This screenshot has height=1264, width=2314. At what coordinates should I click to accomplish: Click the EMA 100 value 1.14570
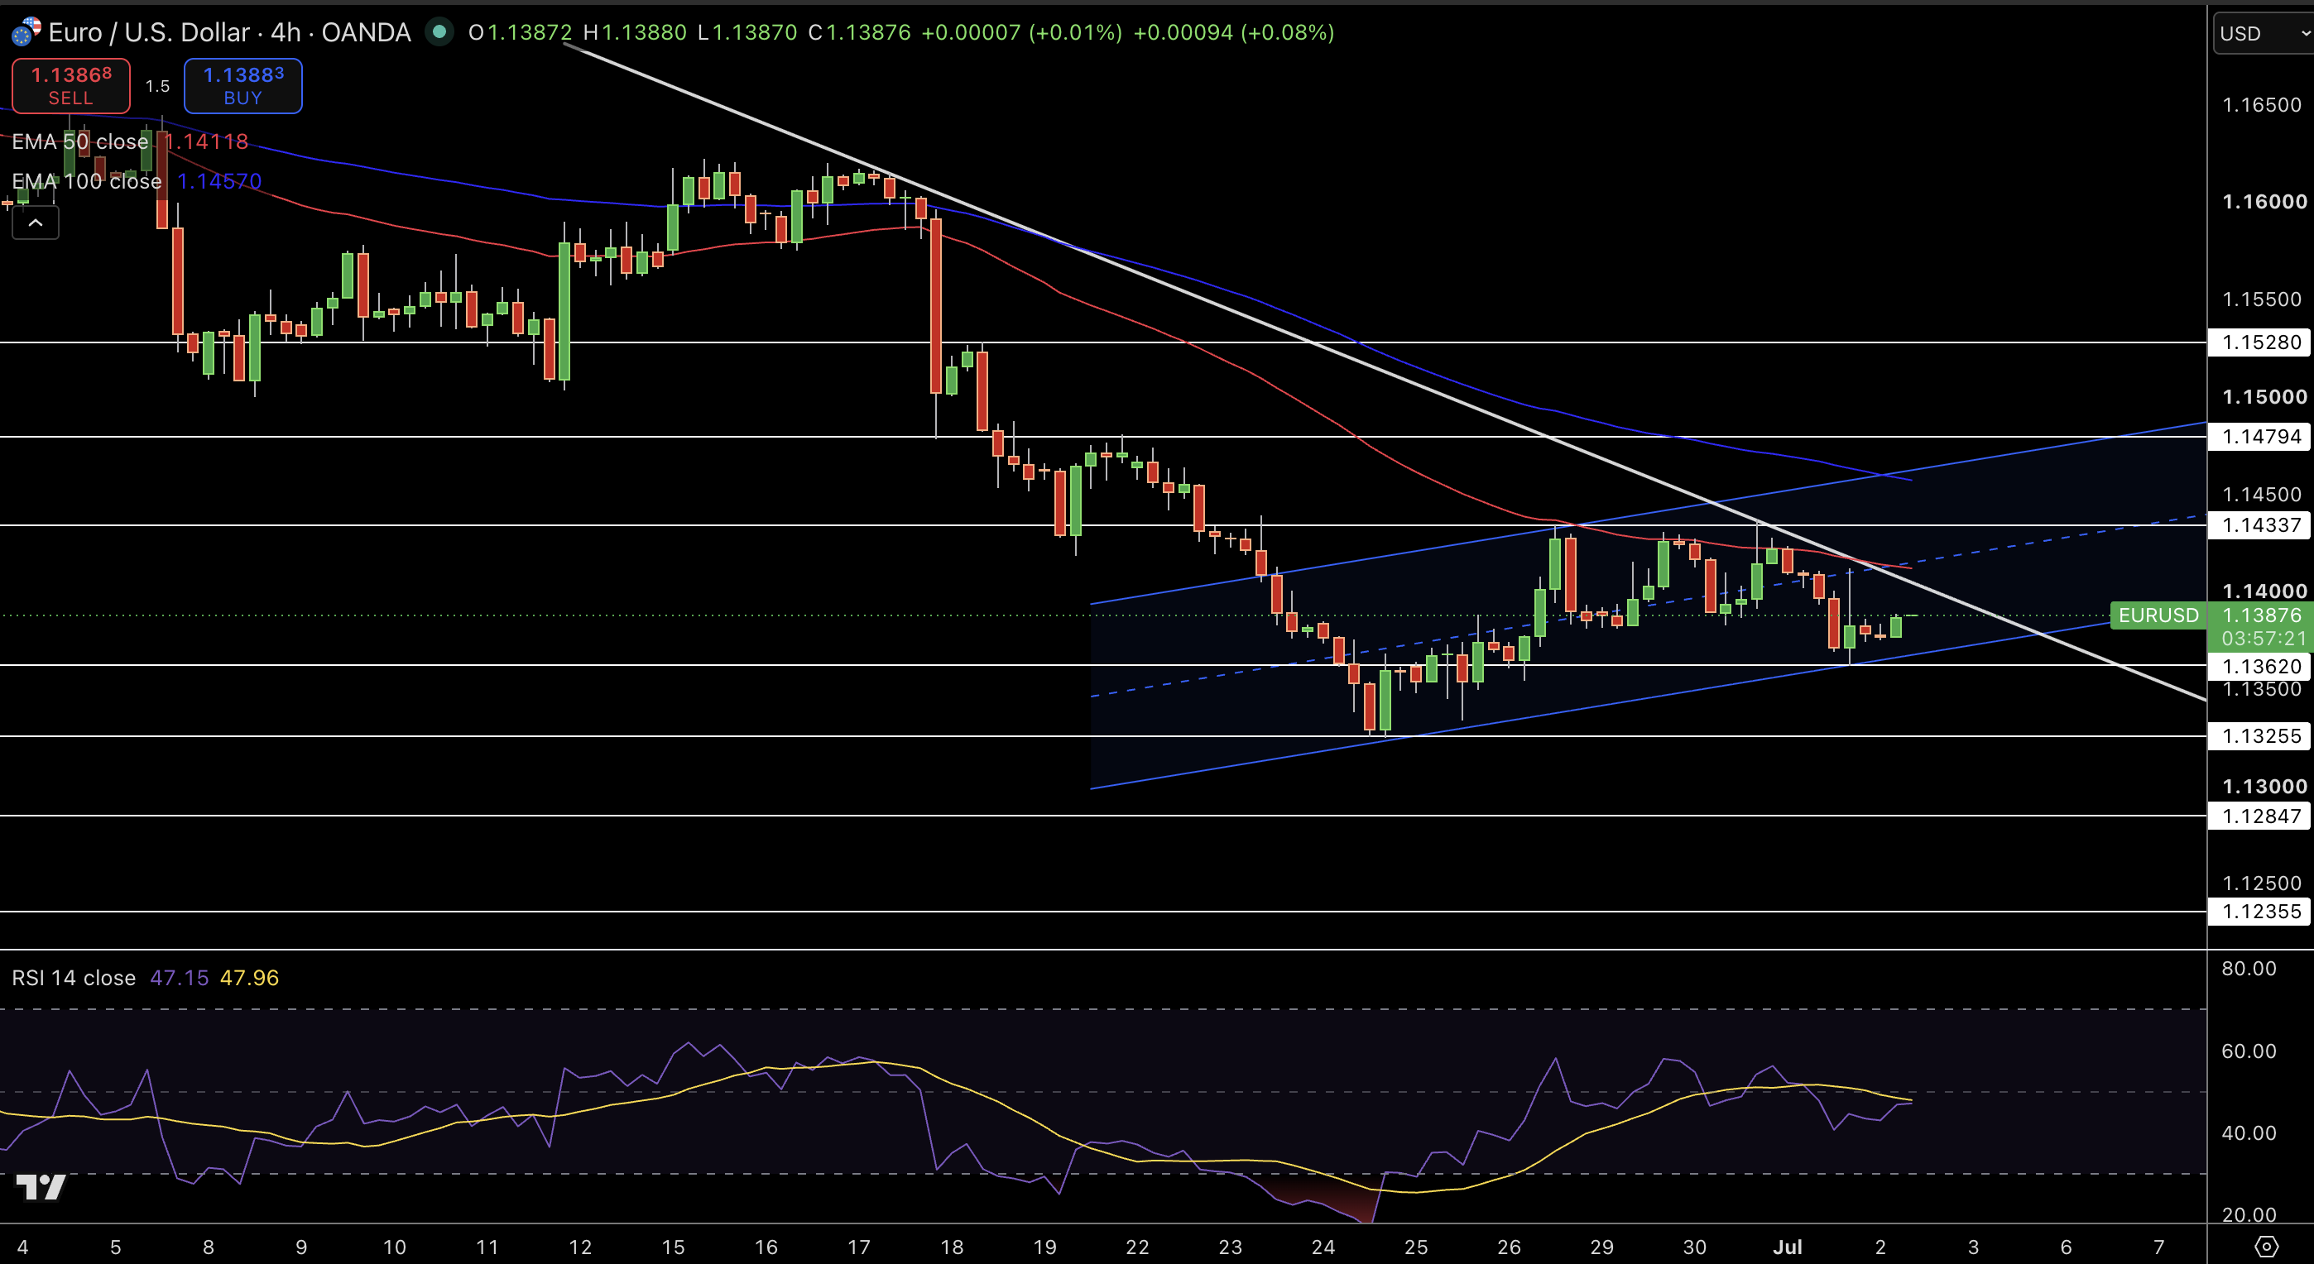[x=219, y=181]
